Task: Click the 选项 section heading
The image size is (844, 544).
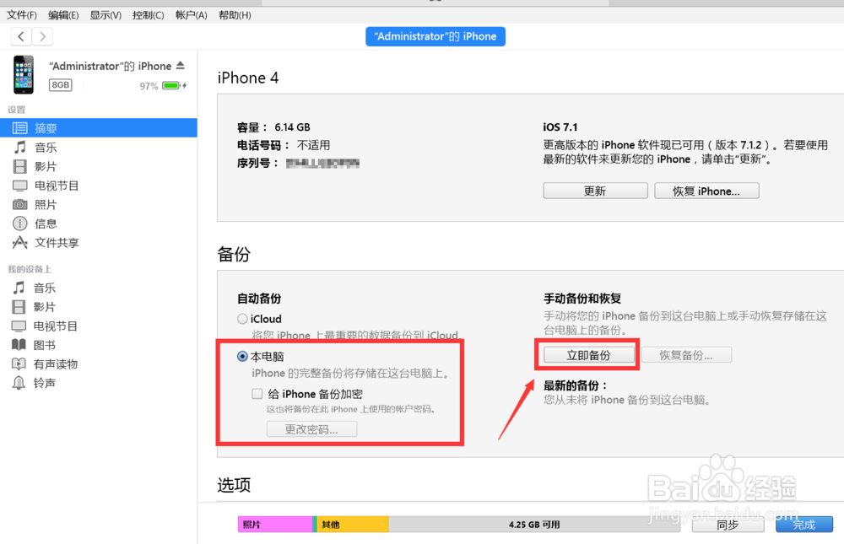Action: tap(234, 485)
